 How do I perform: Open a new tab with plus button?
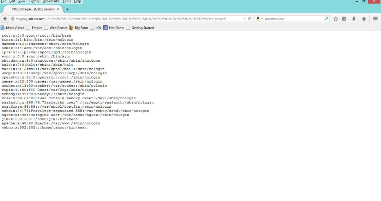click(x=67, y=9)
